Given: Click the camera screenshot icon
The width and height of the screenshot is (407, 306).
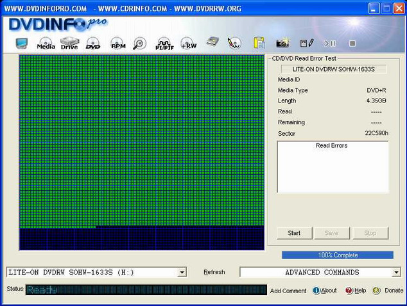Looking at the screenshot, I should [282, 43].
